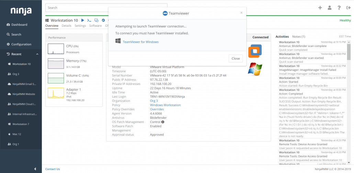354x173 pixels.
Task: Click the remote desktop connection icon
Action: [97, 21]
